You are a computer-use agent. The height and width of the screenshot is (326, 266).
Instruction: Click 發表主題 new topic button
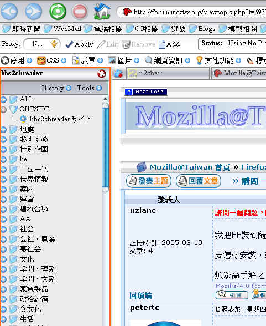pos(149,181)
